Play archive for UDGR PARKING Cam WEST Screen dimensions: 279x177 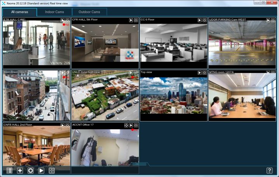point(268,20)
